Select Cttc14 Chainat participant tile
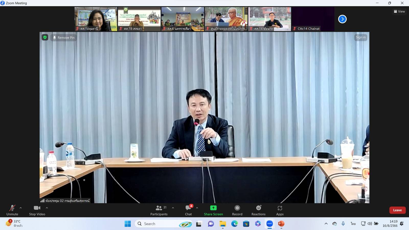The width and height of the screenshot is (409, 230). [x=313, y=19]
